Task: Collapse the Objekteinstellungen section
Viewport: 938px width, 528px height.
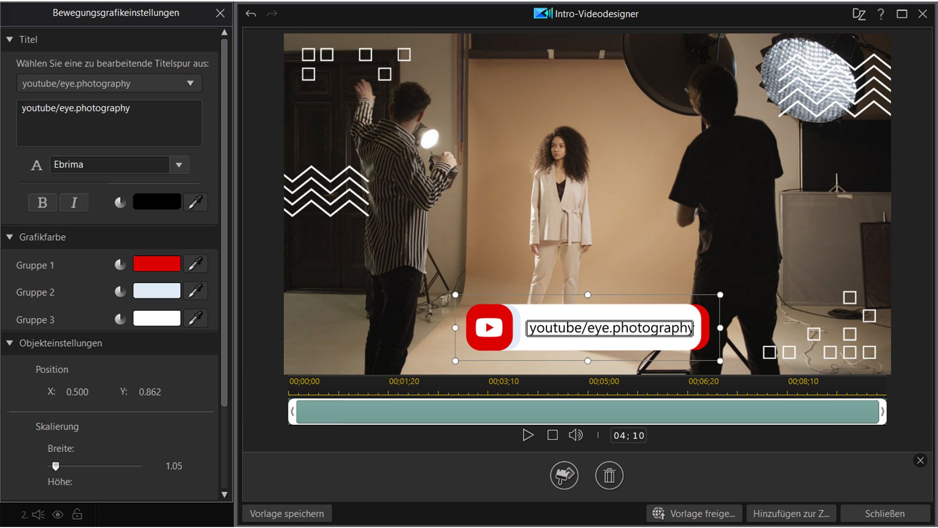Action: [x=9, y=343]
